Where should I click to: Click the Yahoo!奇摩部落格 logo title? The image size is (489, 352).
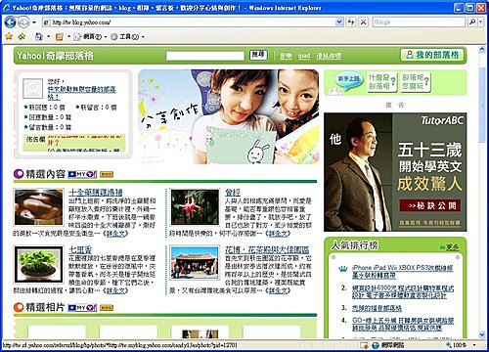55,56
